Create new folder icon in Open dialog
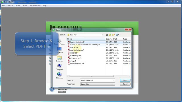Viewport: 182px width, 102px height. tap(113, 35)
